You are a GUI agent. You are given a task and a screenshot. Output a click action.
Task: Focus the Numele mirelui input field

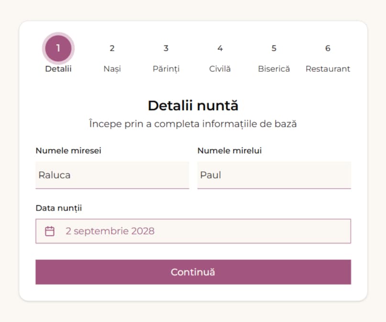click(274, 175)
